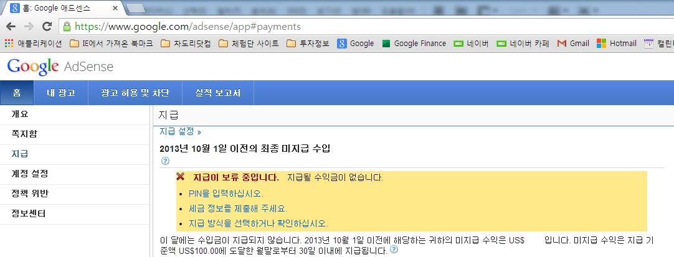Click the 지급이 보류 중입니다 warning text
This screenshot has width=674, height=257.
point(237,177)
